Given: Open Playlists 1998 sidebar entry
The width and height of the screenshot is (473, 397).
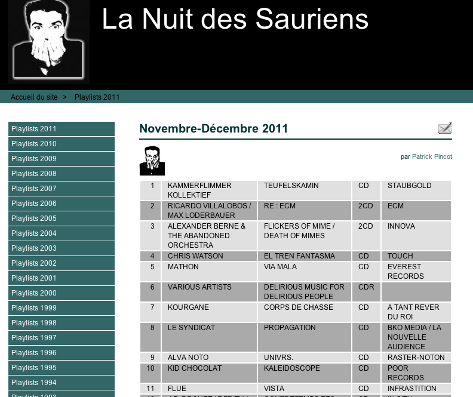Looking at the screenshot, I should [x=62, y=323].
